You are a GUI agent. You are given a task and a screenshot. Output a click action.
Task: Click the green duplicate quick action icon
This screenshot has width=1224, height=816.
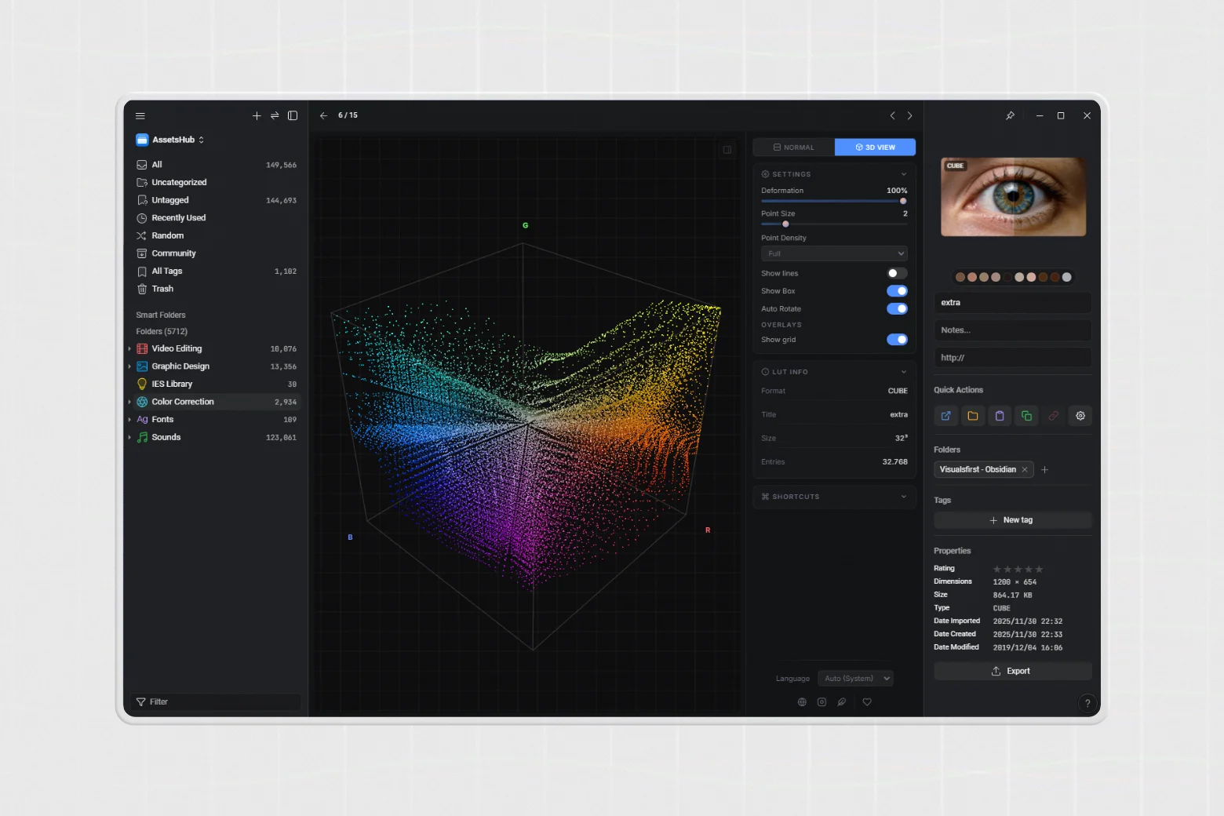1026,416
